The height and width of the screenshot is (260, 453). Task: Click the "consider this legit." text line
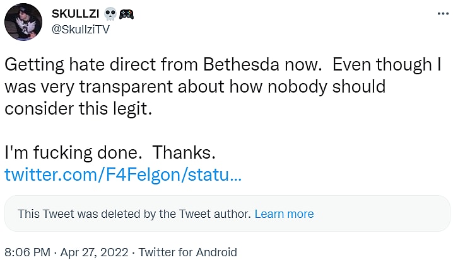pyautogui.click(x=79, y=108)
